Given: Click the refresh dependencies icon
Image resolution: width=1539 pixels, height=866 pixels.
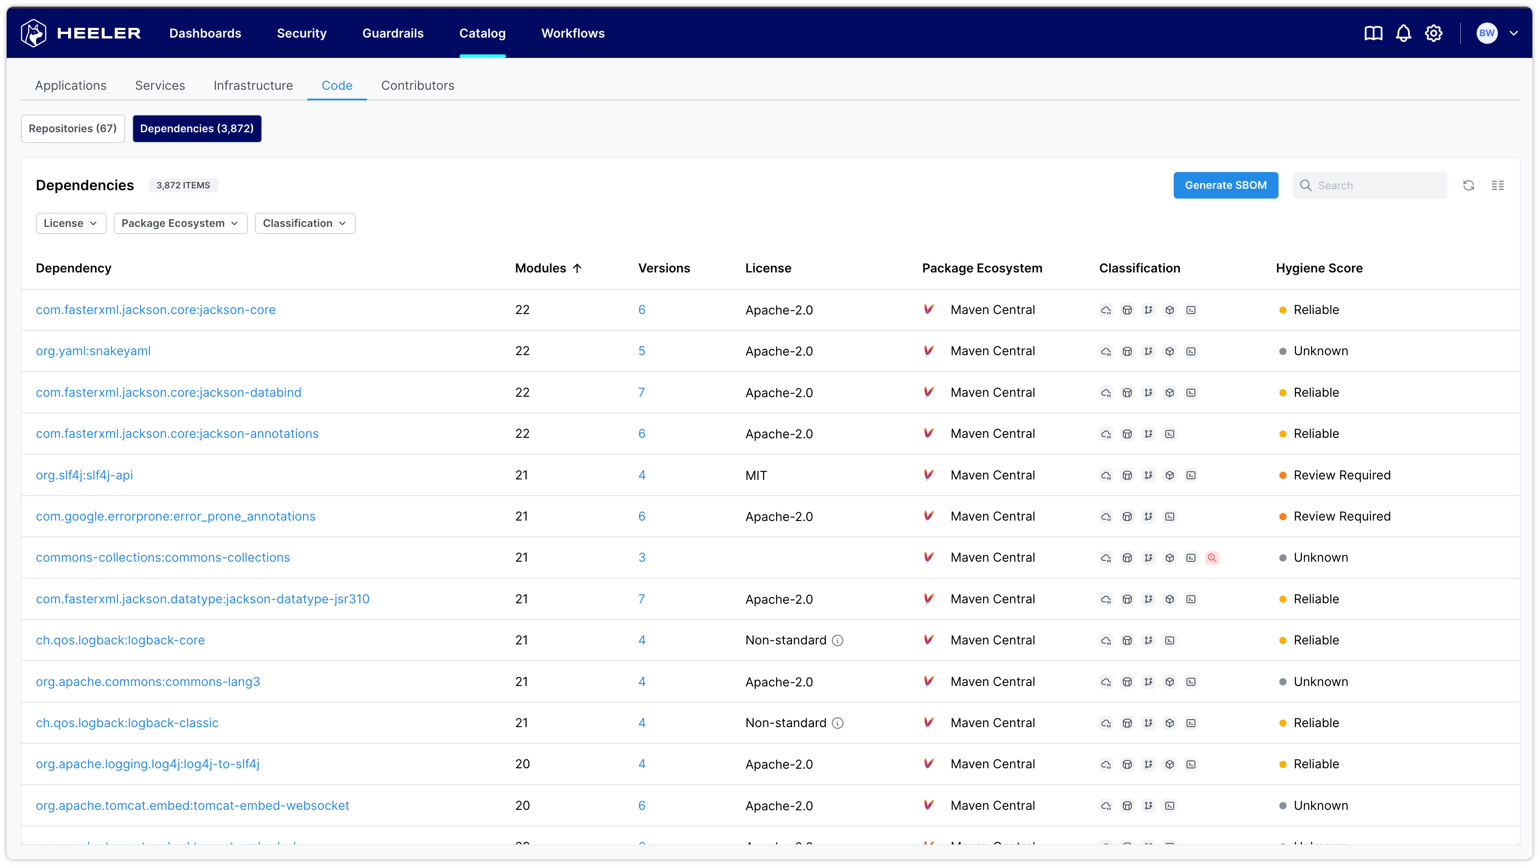Looking at the screenshot, I should 1469,185.
